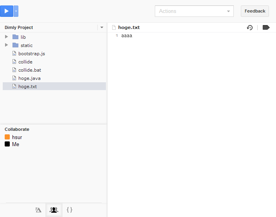The height and width of the screenshot is (217, 276).
Task: Open the Actions combo box
Action: click(x=194, y=11)
